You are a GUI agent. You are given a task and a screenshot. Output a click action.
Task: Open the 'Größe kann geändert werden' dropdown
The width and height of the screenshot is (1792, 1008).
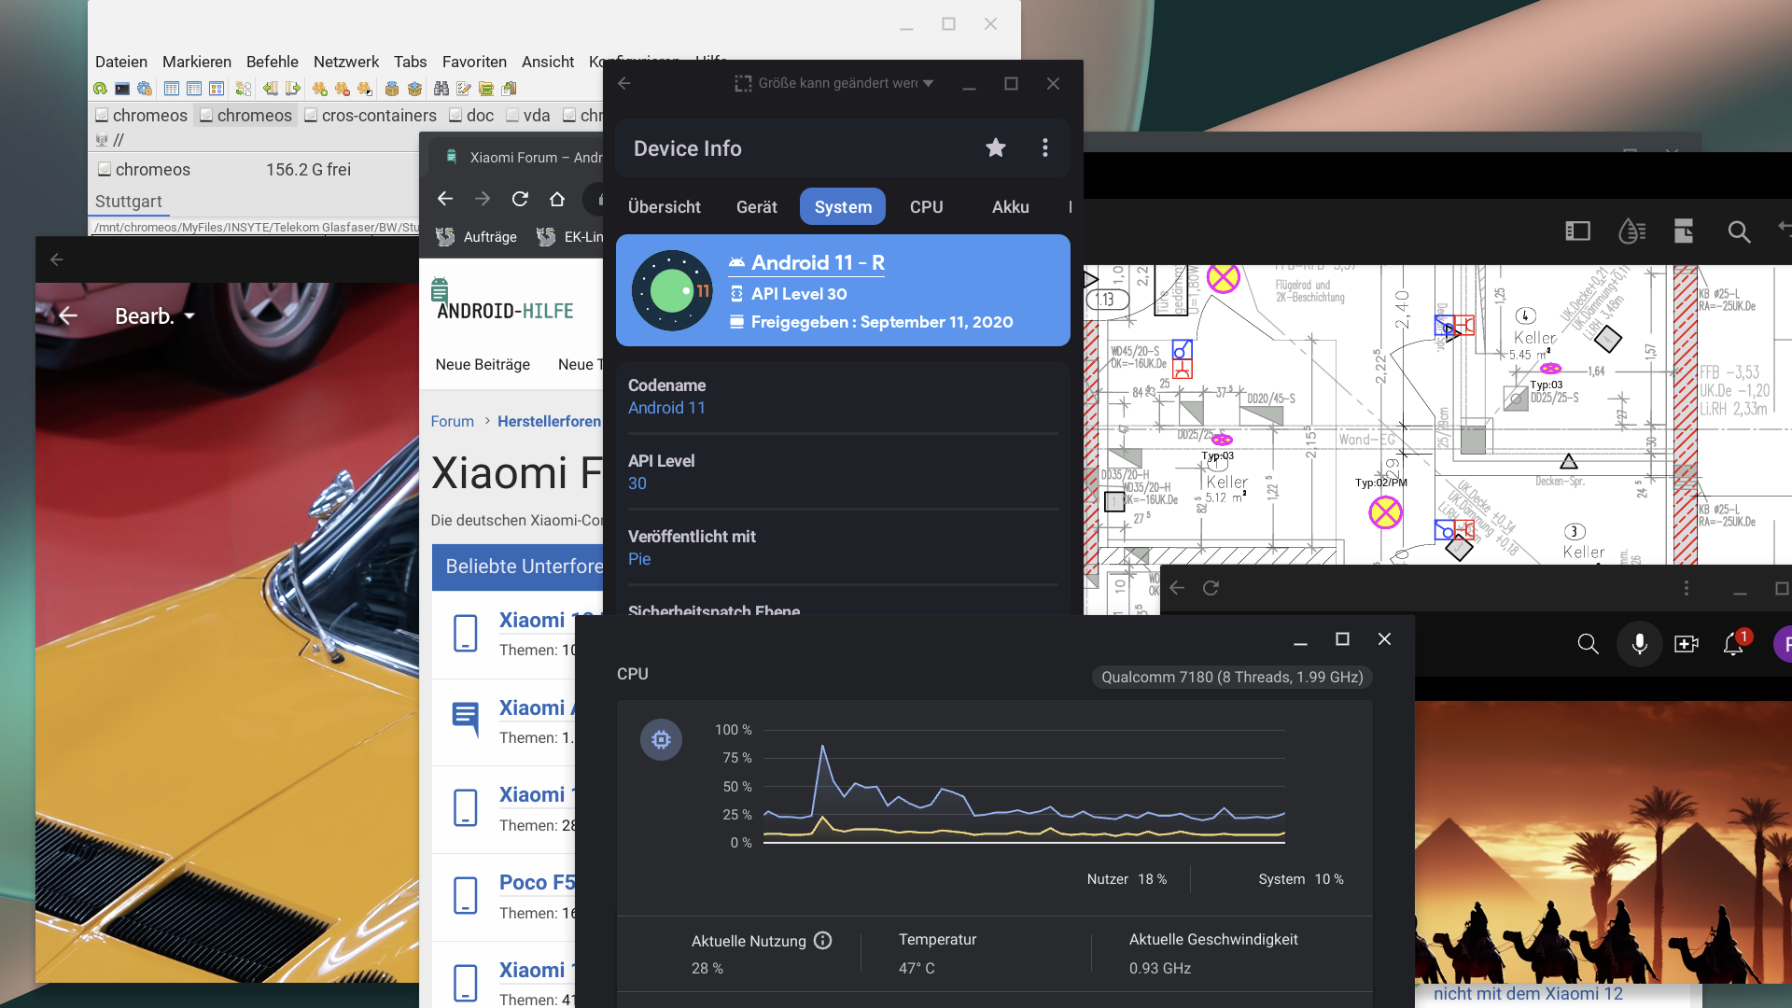[x=833, y=83]
